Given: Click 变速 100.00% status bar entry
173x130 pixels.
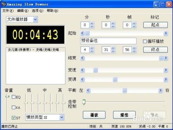Looking at the screenshot, I should tap(121, 127).
